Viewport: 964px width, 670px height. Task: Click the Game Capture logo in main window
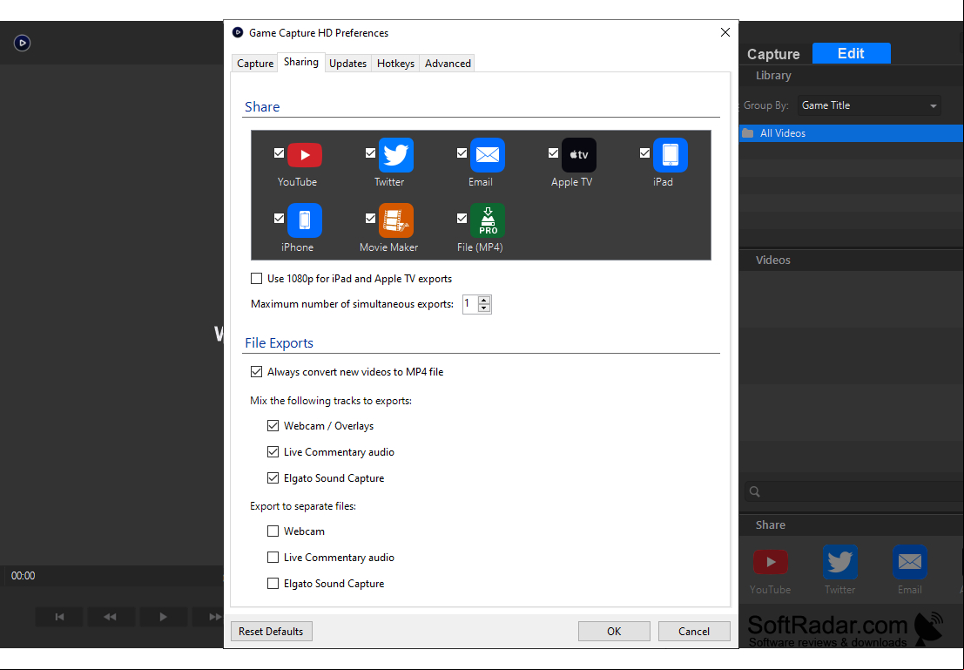click(x=22, y=43)
